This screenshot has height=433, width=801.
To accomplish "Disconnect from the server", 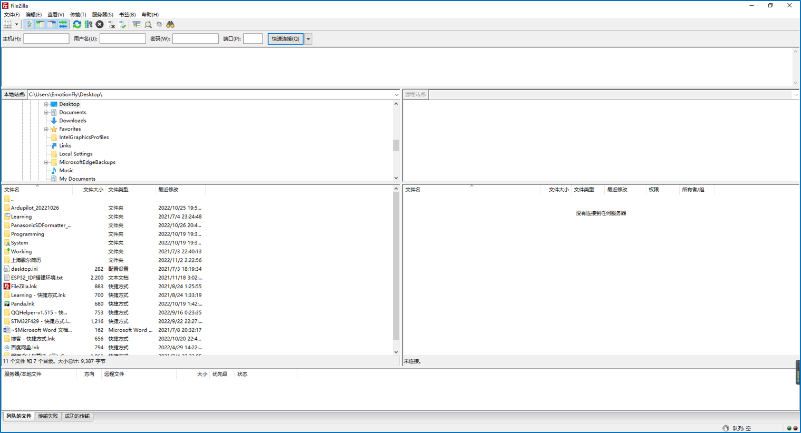I will click(x=112, y=24).
